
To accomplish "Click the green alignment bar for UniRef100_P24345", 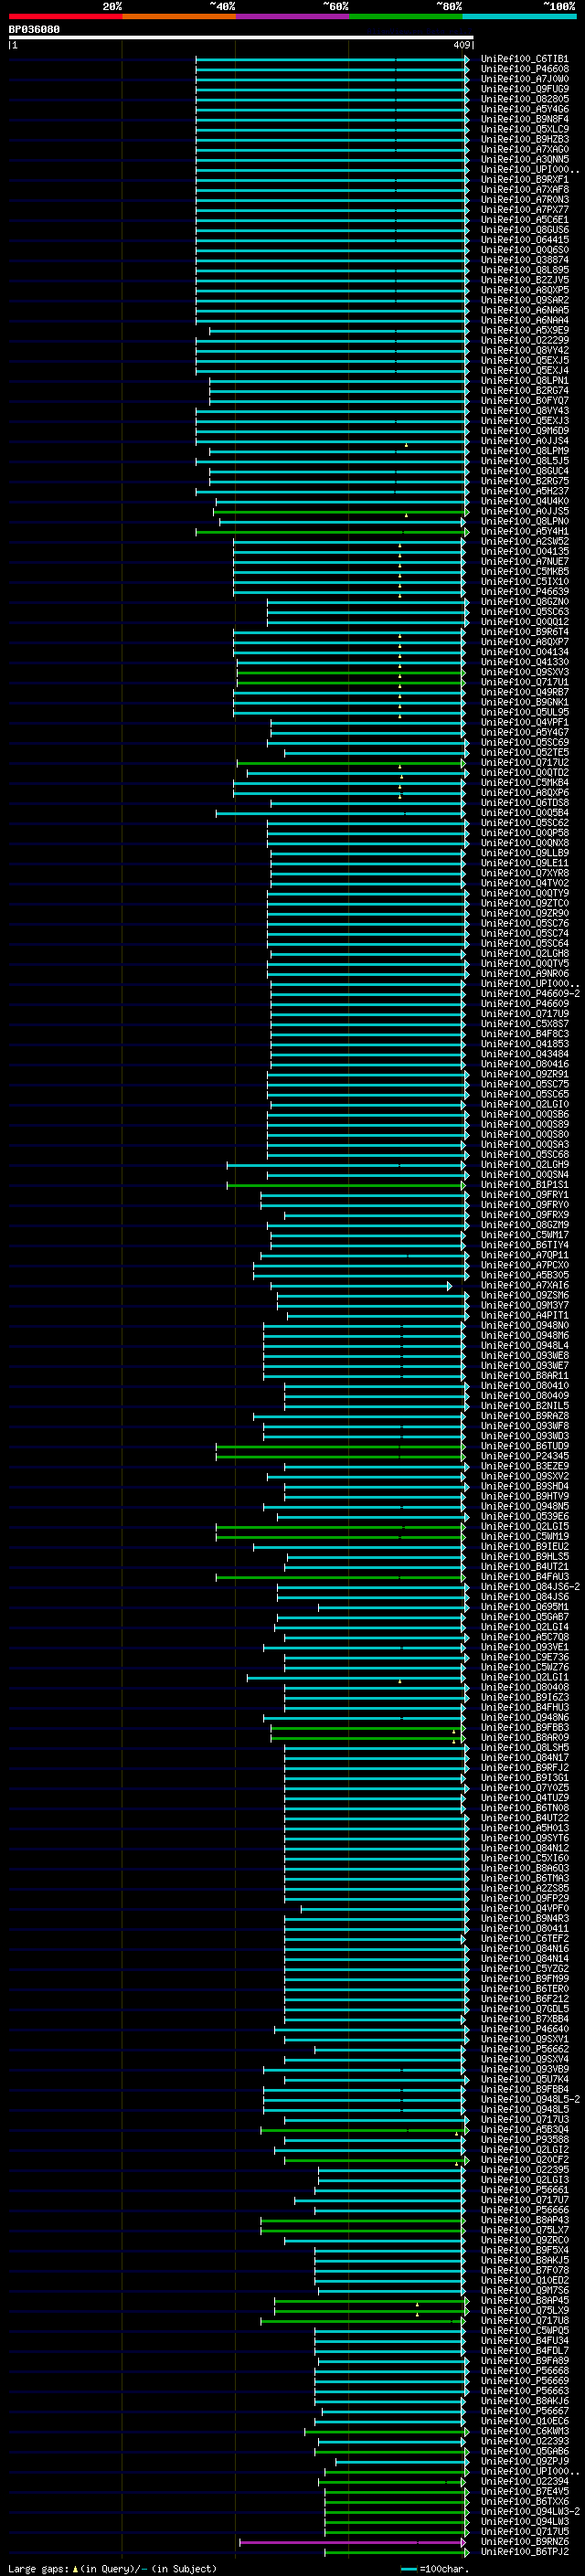I will [x=341, y=1457].
